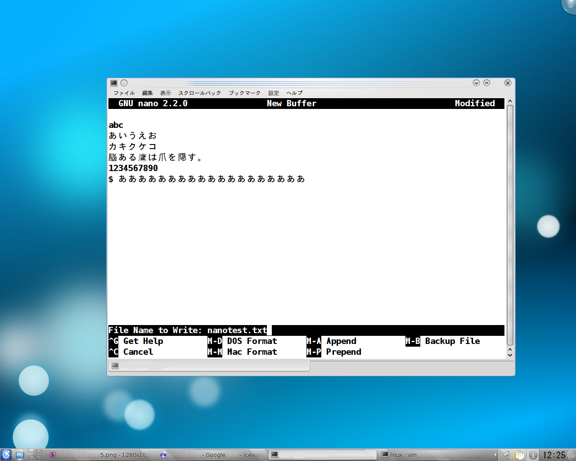This screenshot has width=576, height=461.
Task: Open the clipboard (Klipper) tray icon
Action: click(520, 455)
